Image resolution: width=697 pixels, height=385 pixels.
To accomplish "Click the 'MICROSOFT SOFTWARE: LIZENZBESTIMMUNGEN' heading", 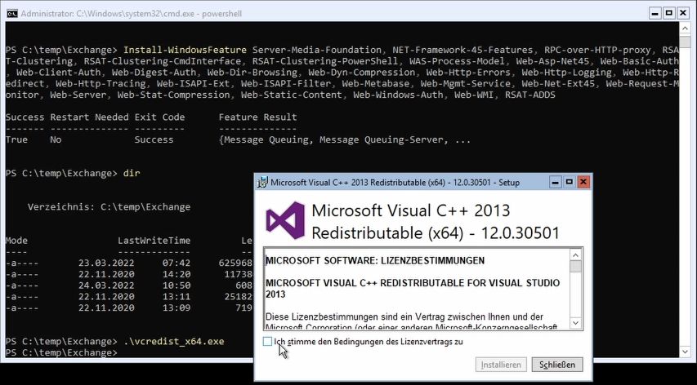I will point(375,260).
